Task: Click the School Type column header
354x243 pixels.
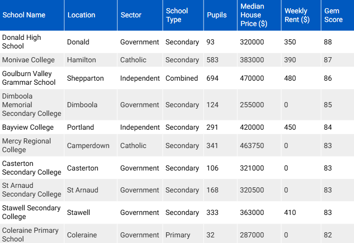Action: [x=177, y=15]
